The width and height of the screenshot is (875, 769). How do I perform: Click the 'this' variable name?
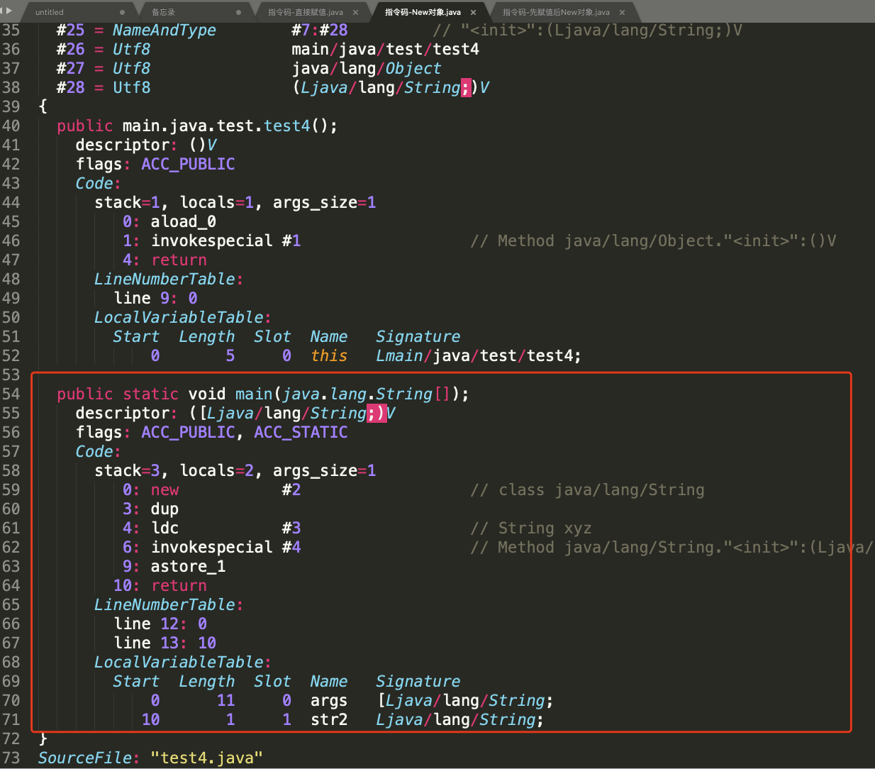(329, 355)
